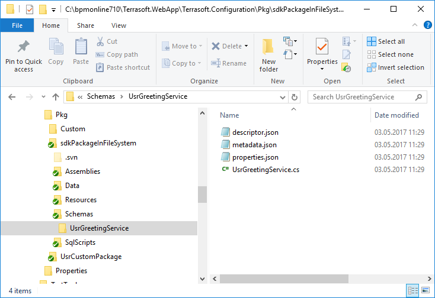Switch to large icons view in status bar

(x=425, y=291)
